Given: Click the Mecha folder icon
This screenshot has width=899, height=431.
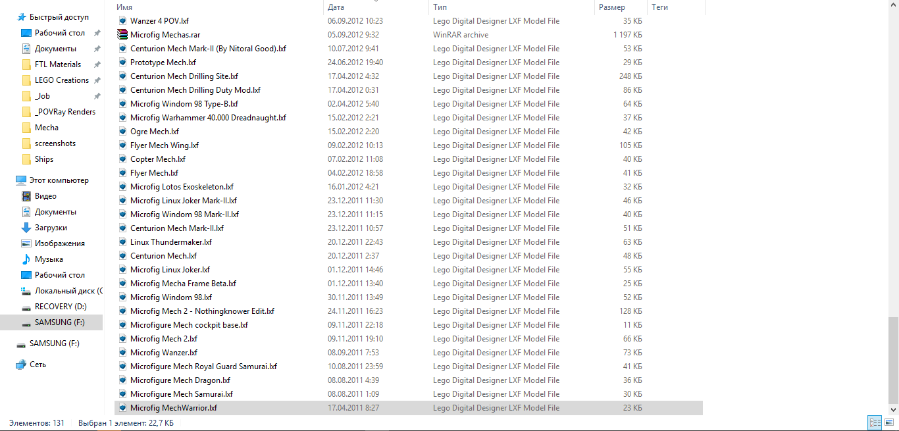Looking at the screenshot, I should [x=26, y=128].
